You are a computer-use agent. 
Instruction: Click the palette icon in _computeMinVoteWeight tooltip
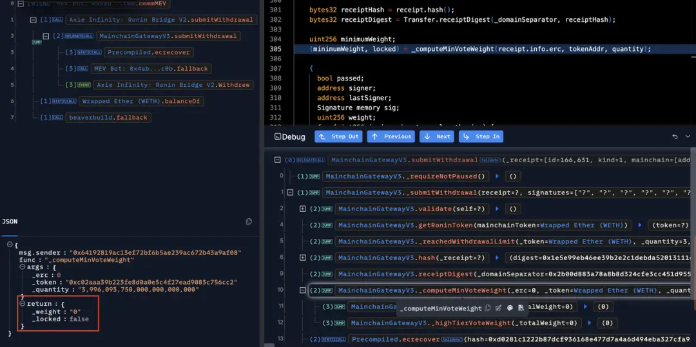(x=509, y=308)
